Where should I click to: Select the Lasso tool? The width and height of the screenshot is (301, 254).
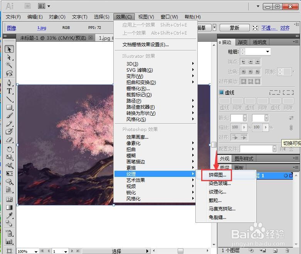[x=9, y=73]
